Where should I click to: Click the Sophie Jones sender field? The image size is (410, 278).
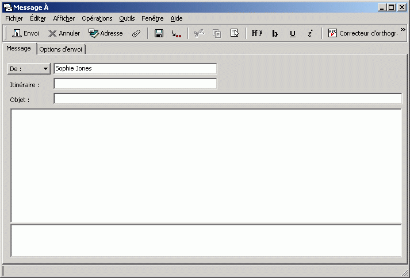point(135,69)
